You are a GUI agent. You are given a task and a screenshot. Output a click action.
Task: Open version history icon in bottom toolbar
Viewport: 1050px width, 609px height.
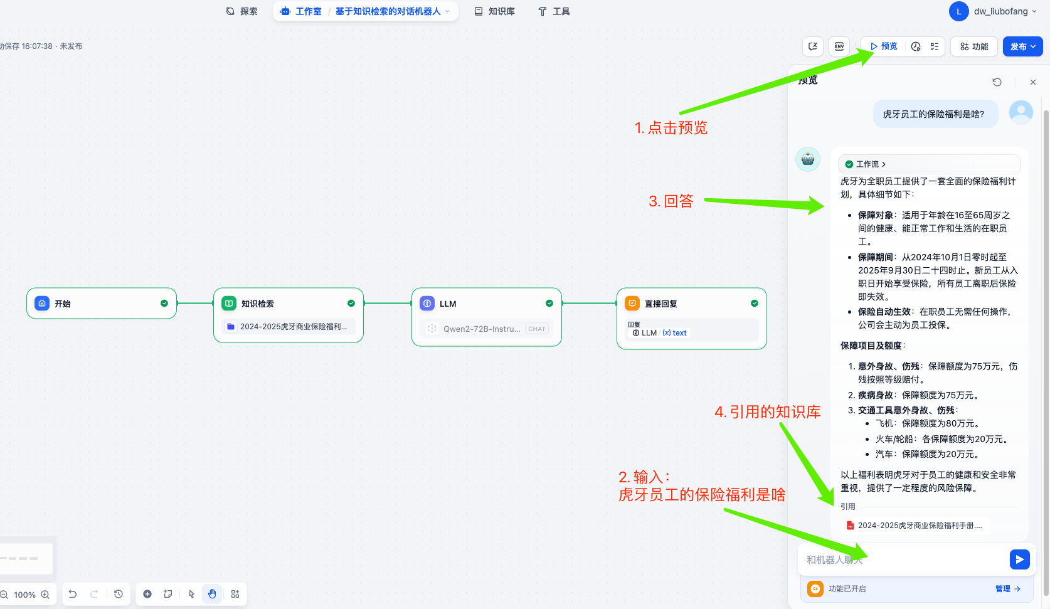click(119, 594)
